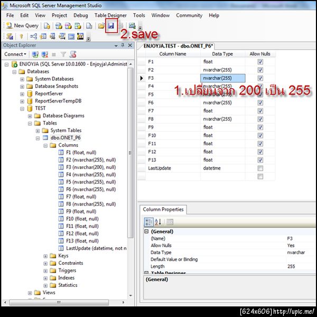Select the ENJOYJA.TEST - dbo.ONET_P6 tab

point(178,46)
